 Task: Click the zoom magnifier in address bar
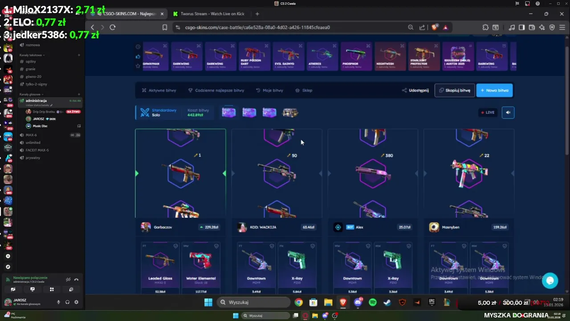pyautogui.click(x=411, y=27)
